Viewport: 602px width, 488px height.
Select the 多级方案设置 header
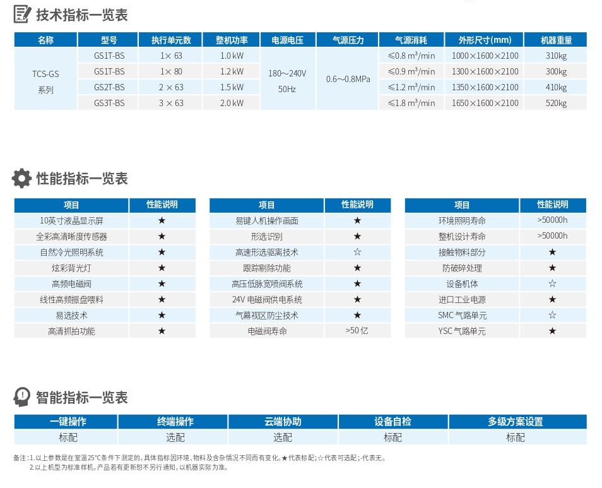pos(516,422)
